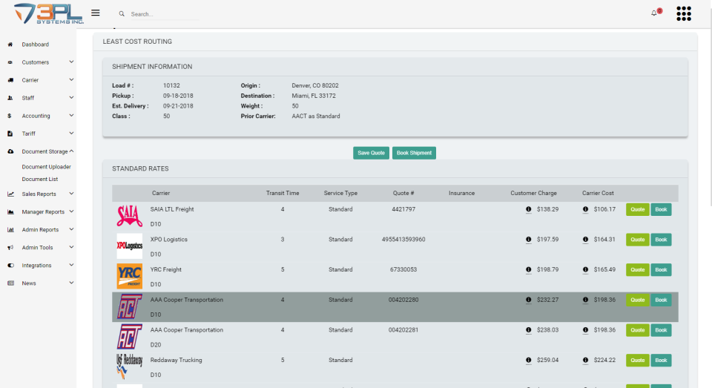
Task: Click the Dashboard home icon
Action: click(10, 45)
